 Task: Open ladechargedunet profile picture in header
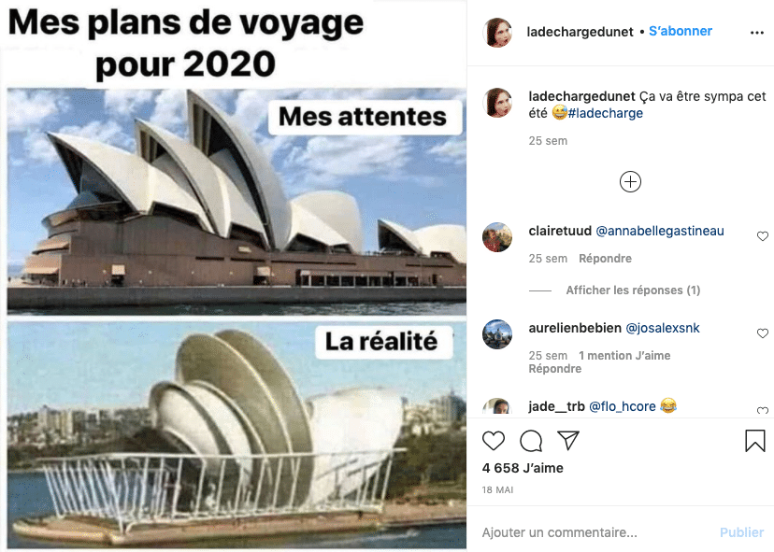click(x=497, y=33)
